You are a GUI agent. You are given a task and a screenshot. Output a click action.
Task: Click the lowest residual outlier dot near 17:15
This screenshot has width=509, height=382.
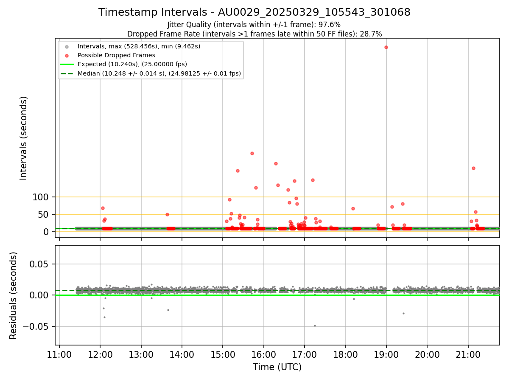[x=315, y=326]
